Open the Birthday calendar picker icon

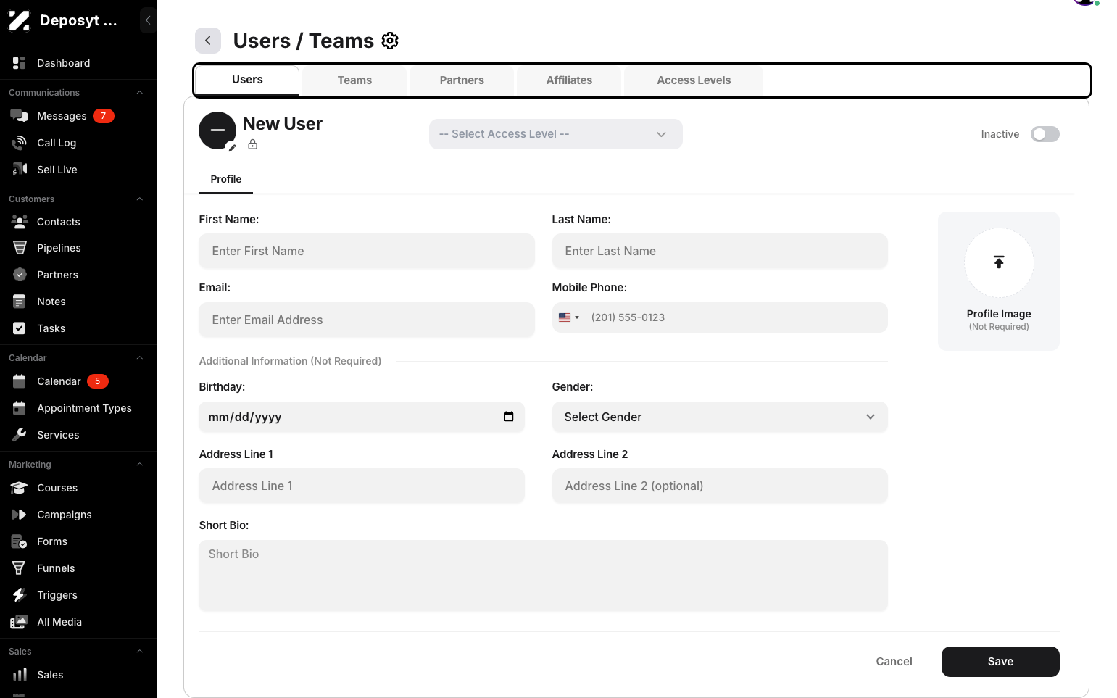click(509, 417)
